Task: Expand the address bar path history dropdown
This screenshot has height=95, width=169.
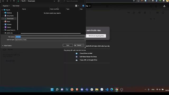Action: pos(54,1)
